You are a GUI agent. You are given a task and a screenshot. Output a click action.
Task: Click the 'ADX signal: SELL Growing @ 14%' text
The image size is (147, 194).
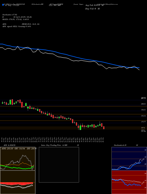16,26
